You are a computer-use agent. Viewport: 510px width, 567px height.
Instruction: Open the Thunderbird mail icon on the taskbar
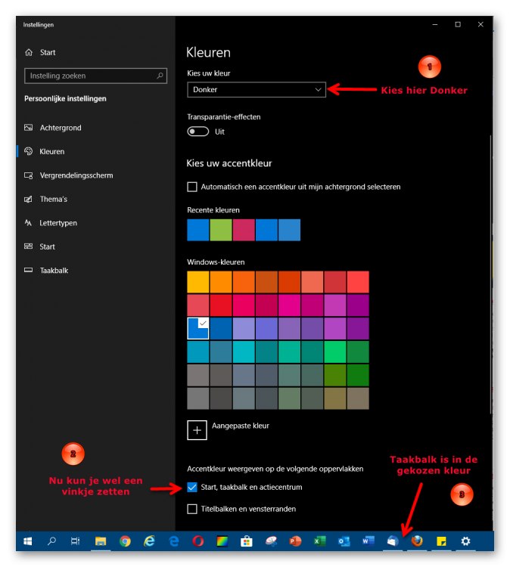tap(393, 541)
